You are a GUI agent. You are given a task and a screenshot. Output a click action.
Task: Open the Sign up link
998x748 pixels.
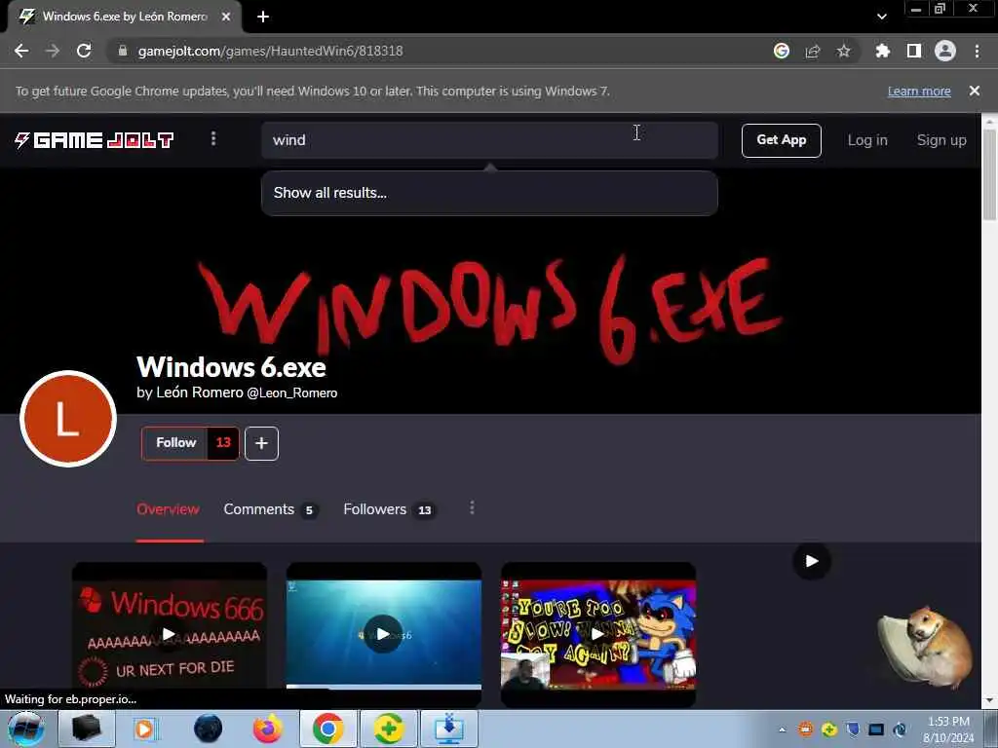[941, 140]
